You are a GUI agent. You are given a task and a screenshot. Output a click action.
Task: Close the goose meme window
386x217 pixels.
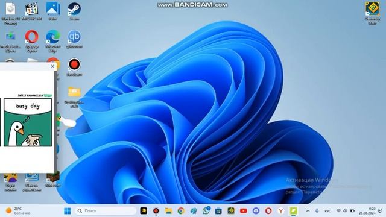52,66
